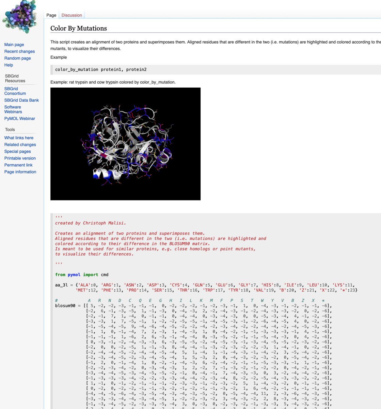
Task: Open SBGrid Data Bank link
Action: [x=21, y=100]
